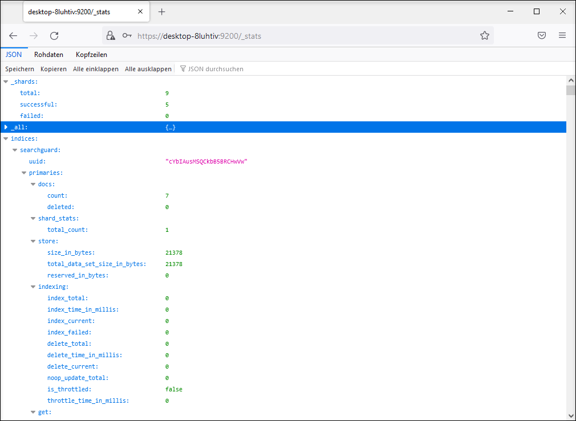The width and height of the screenshot is (576, 421).
Task: Select the total_count row
Action: (x=283, y=230)
